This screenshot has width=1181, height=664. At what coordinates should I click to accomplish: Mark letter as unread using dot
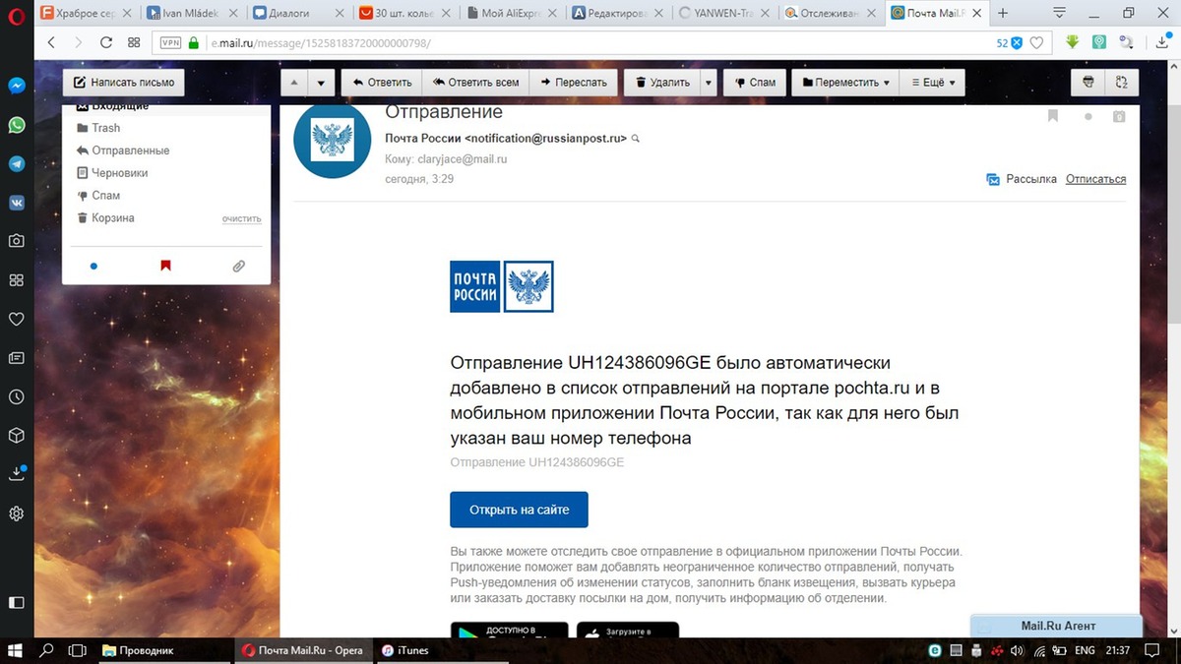tap(1088, 116)
